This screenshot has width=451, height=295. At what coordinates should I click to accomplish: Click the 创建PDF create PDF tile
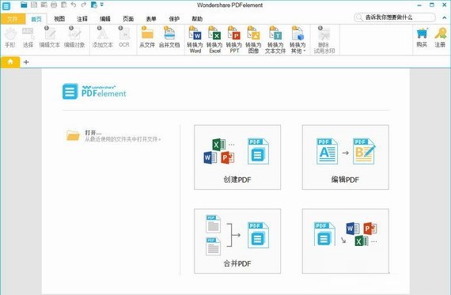(237, 157)
